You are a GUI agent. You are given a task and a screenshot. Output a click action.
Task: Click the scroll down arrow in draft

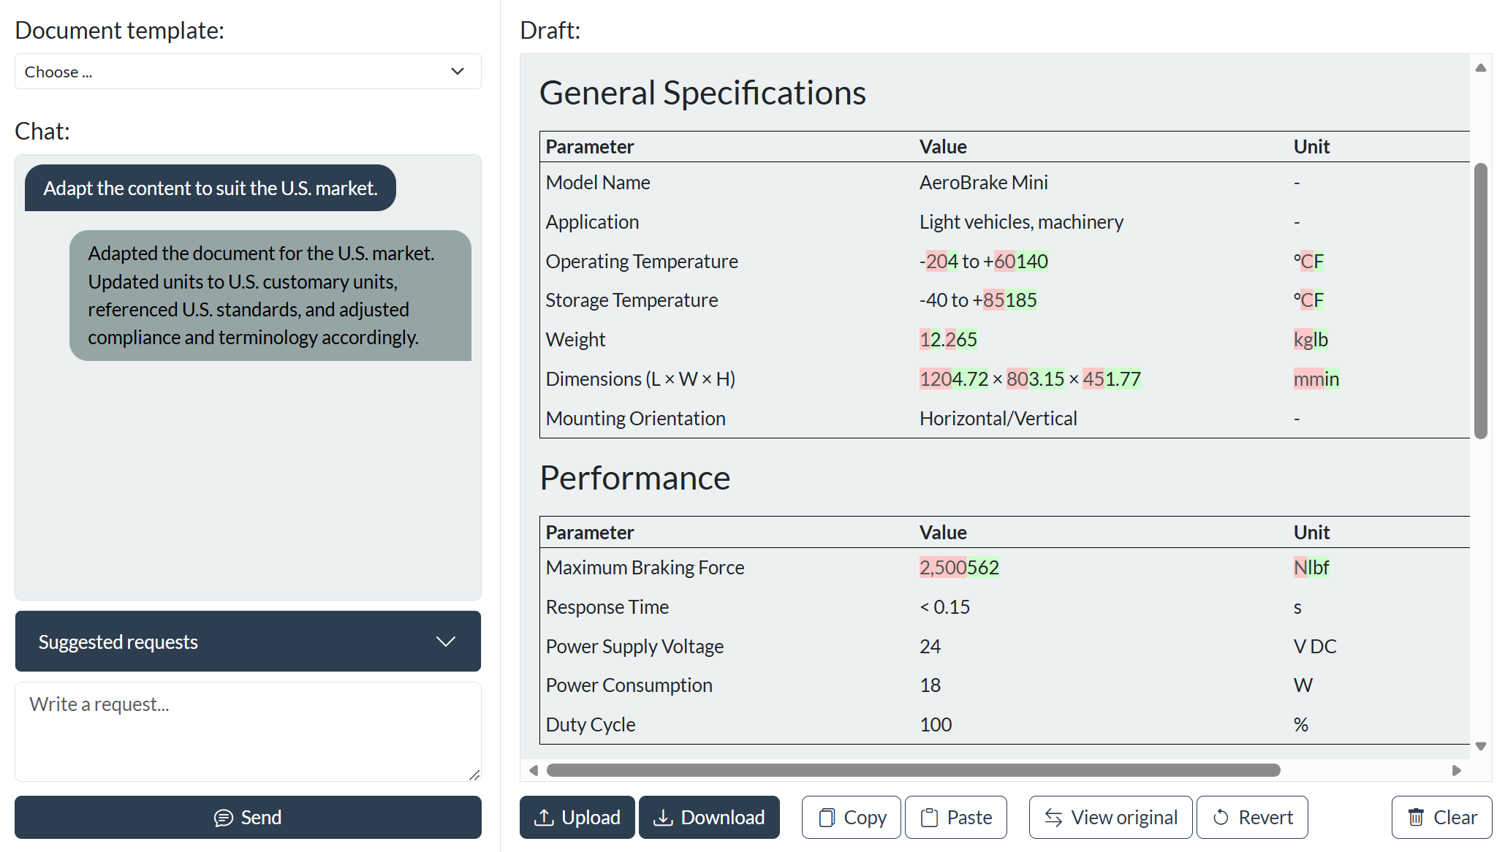point(1481,746)
